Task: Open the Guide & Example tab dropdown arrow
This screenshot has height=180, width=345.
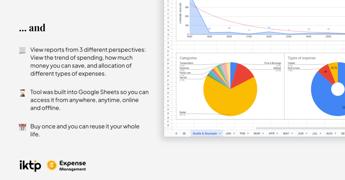Action: [220, 133]
